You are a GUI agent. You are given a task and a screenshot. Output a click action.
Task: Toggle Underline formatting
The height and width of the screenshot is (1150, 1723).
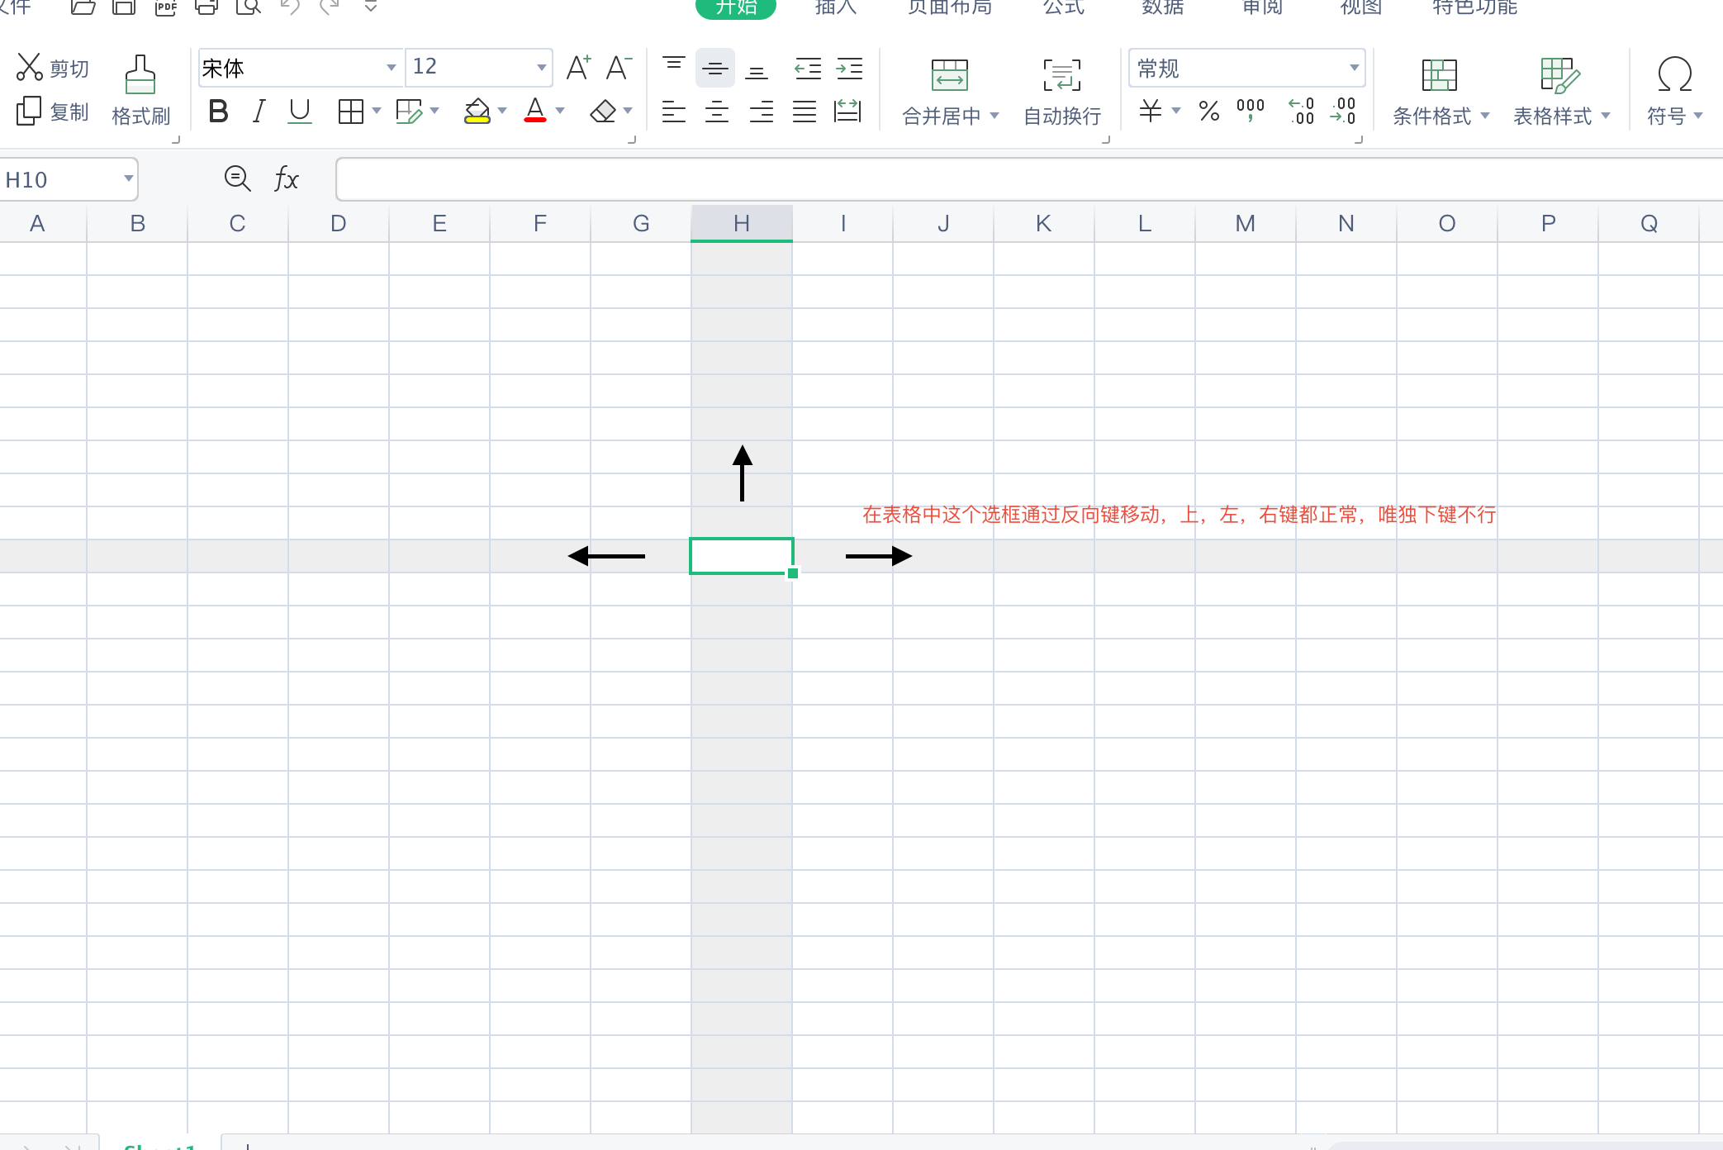(x=300, y=111)
